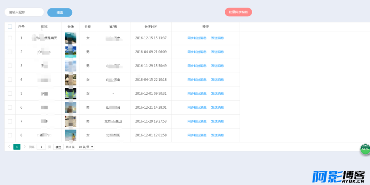This screenshot has height=185, width=370.
Task: Click the pink 批量同步粉丝 button
Action: pos(238,12)
